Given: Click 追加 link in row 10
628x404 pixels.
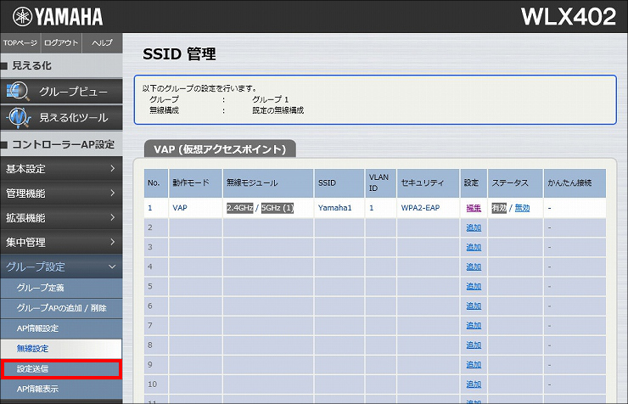Looking at the screenshot, I should point(474,384).
